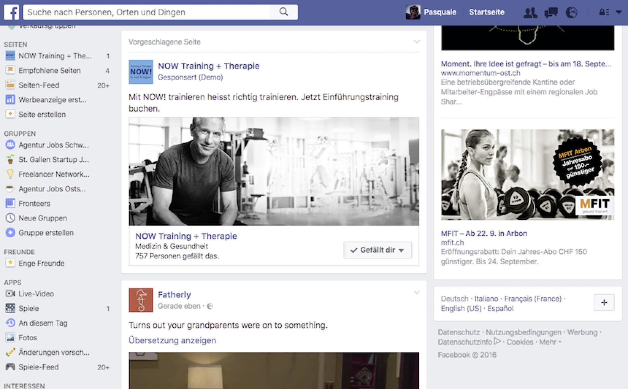The image size is (628, 389).
Task: Click Übersetzung anzeigen link
Action: click(172, 340)
